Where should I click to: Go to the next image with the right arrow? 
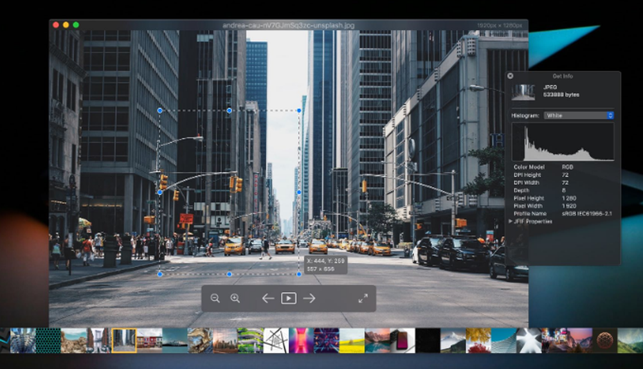click(x=309, y=298)
